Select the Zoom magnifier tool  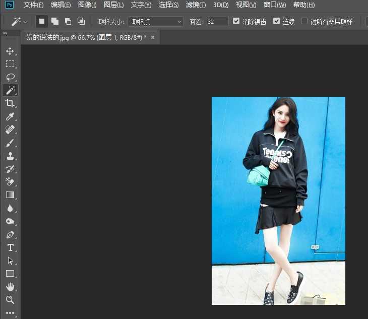(x=10, y=300)
